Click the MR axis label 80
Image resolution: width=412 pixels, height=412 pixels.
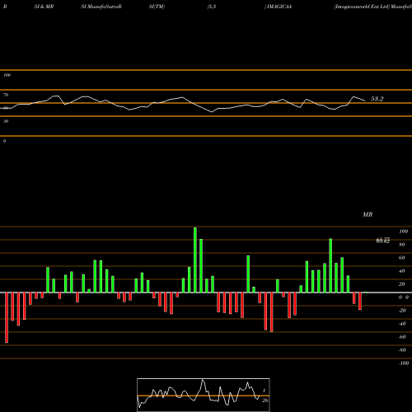pos(402,245)
